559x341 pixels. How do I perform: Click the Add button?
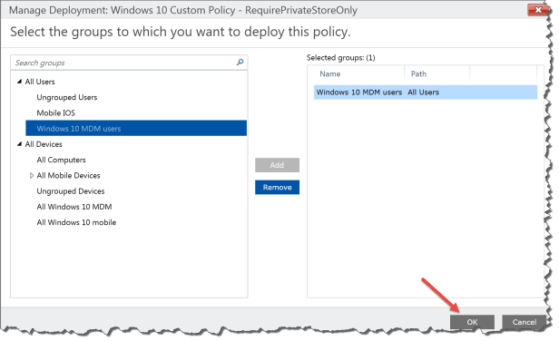pyautogui.click(x=277, y=165)
